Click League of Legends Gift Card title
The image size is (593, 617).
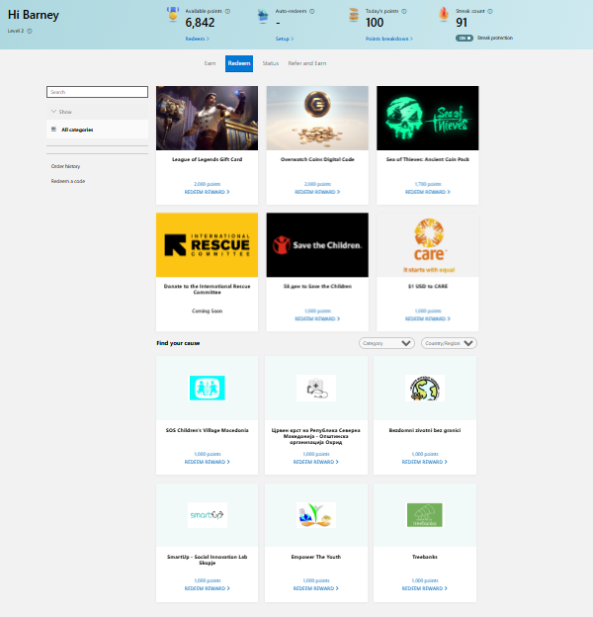pyautogui.click(x=208, y=159)
